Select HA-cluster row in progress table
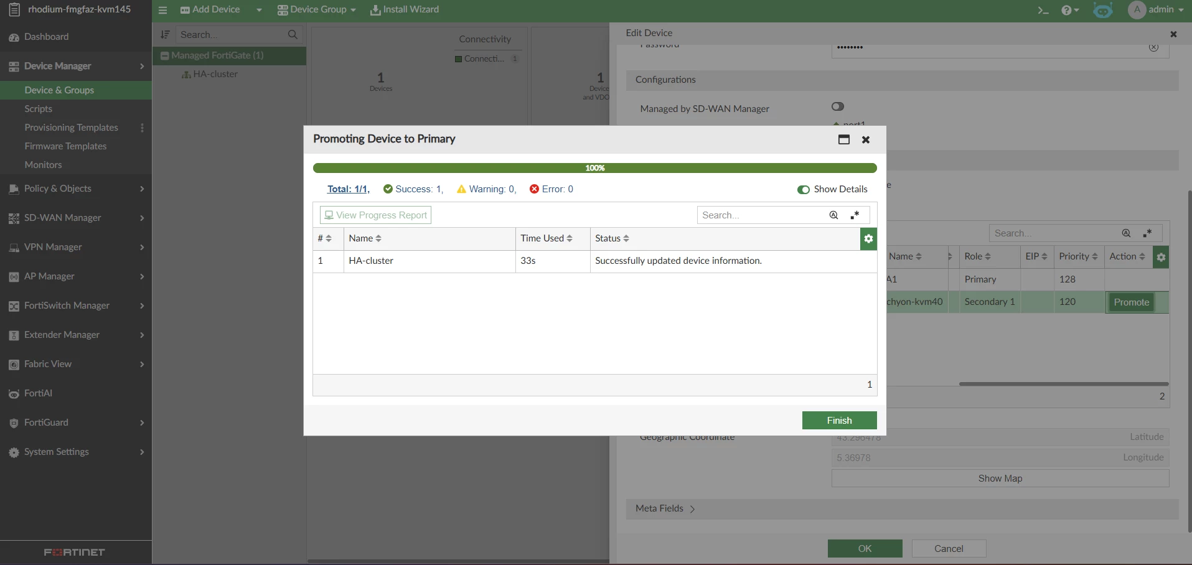Image resolution: width=1192 pixels, height=565 pixels. click(594, 261)
